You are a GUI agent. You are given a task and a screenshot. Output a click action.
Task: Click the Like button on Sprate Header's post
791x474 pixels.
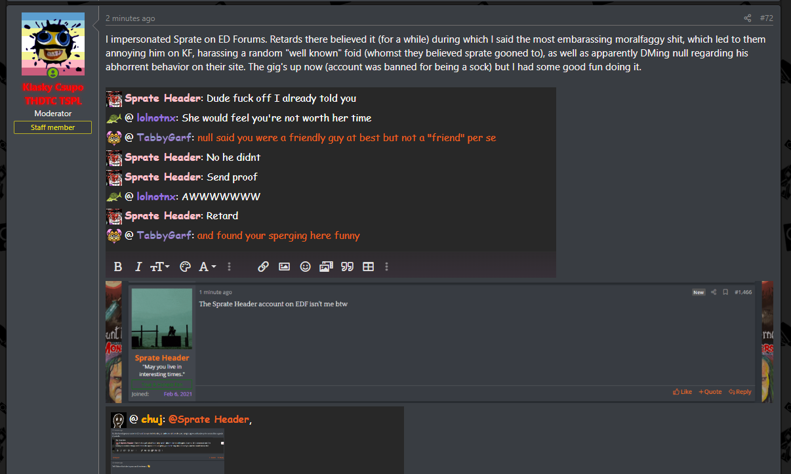tap(682, 392)
